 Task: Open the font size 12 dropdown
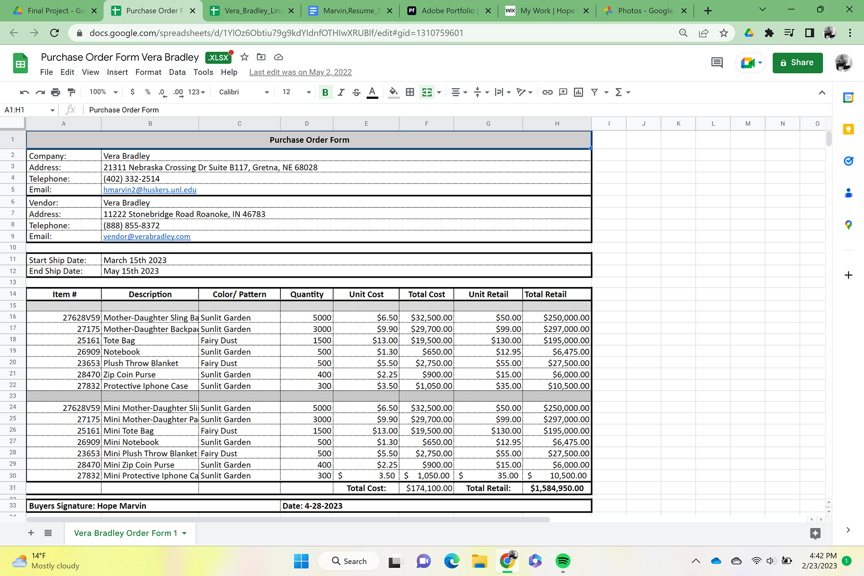(x=296, y=92)
